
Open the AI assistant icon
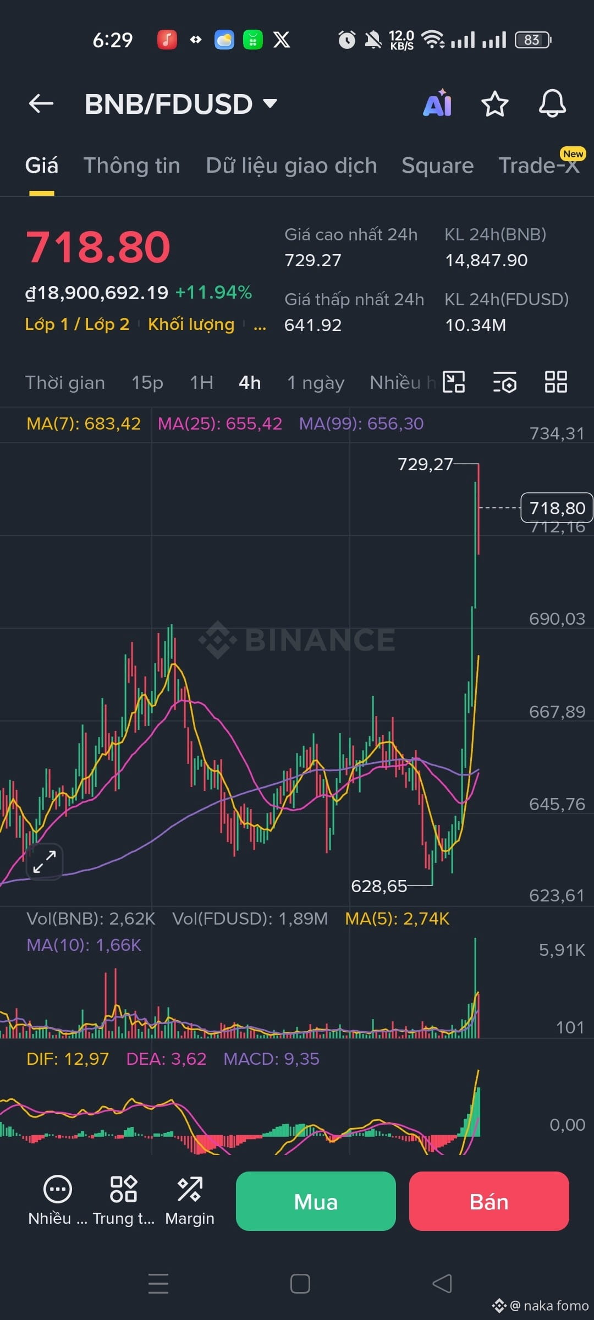pyautogui.click(x=437, y=103)
